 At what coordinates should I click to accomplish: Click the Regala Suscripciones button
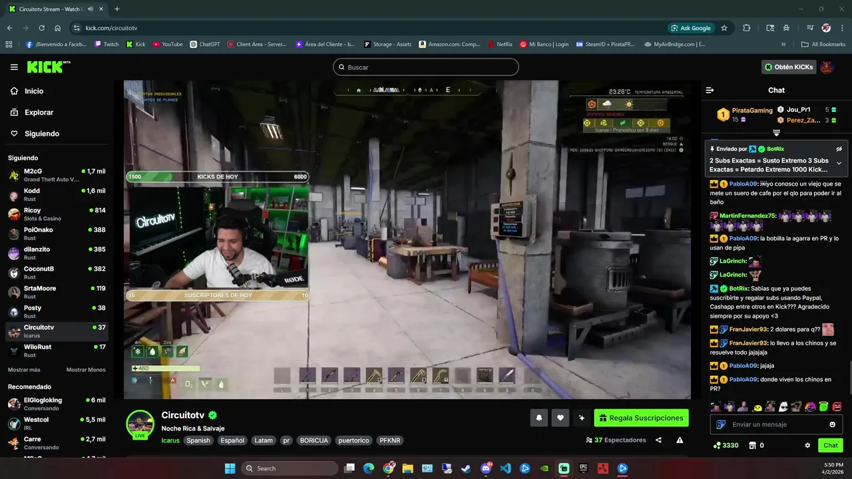[x=641, y=418]
